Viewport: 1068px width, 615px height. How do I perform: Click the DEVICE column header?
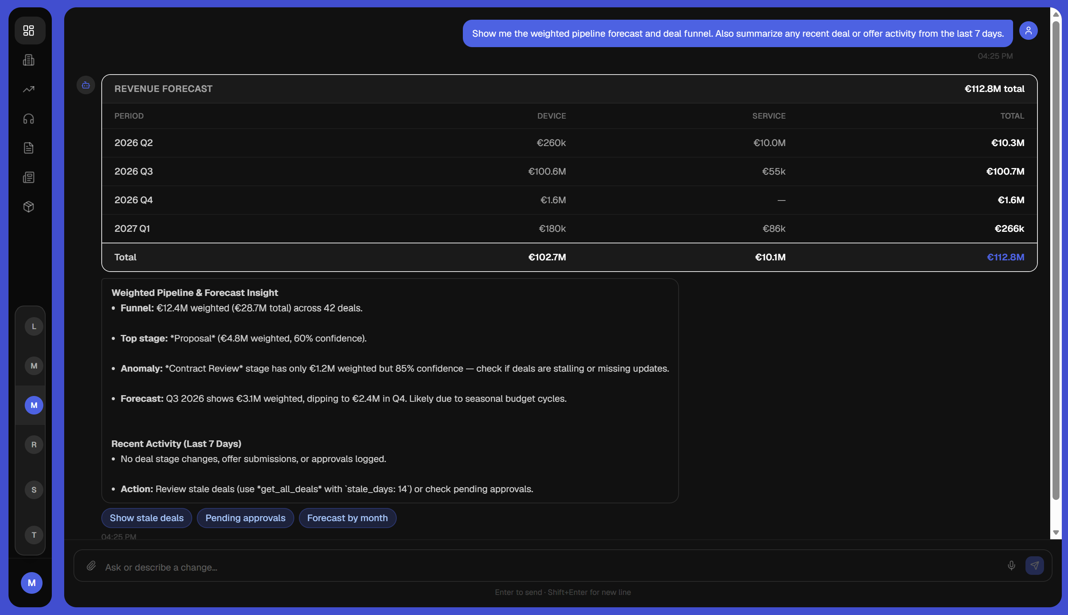tap(551, 116)
